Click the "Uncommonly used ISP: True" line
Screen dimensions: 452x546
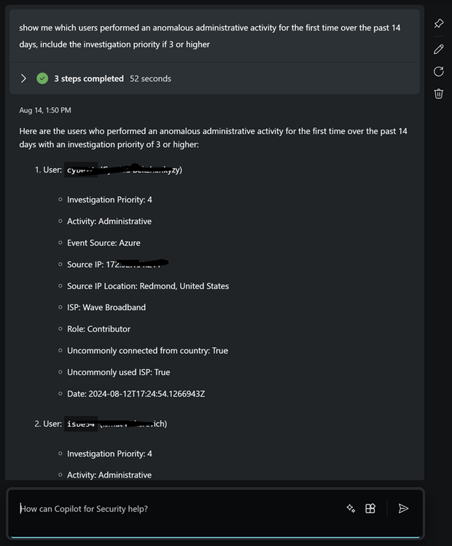tap(118, 372)
